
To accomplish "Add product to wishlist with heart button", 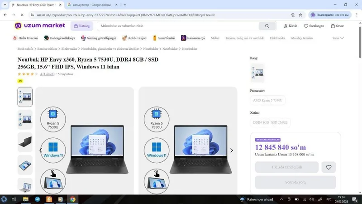I will coord(329,167).
